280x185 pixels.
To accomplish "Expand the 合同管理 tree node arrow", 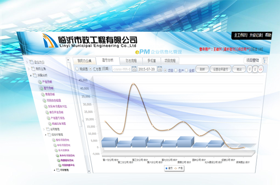I will point(44,129).
